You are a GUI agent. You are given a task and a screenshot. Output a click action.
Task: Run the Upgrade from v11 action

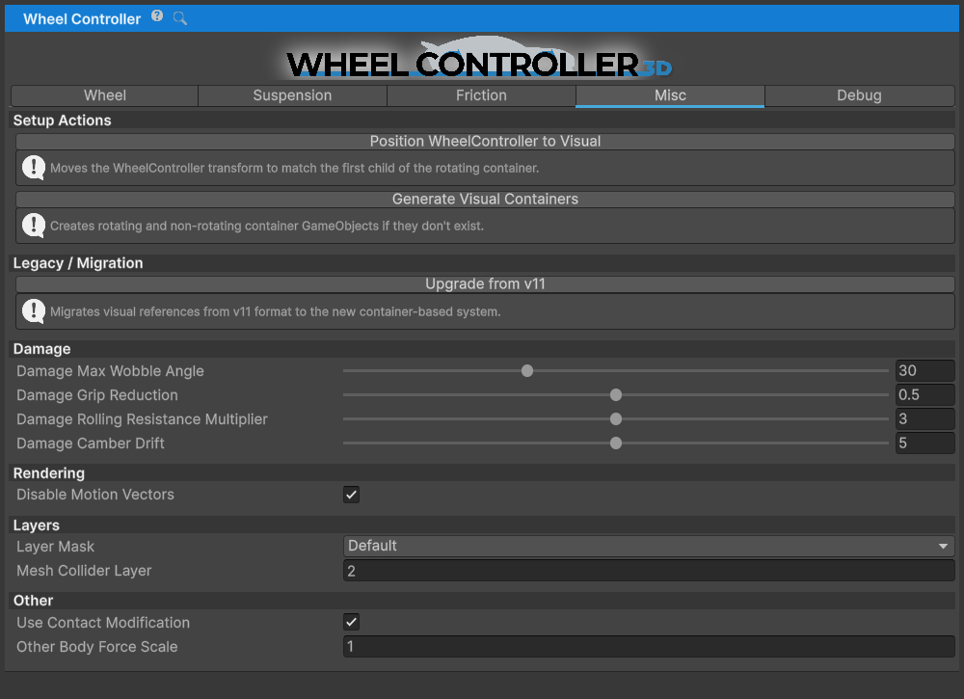[x=485, y=284]
